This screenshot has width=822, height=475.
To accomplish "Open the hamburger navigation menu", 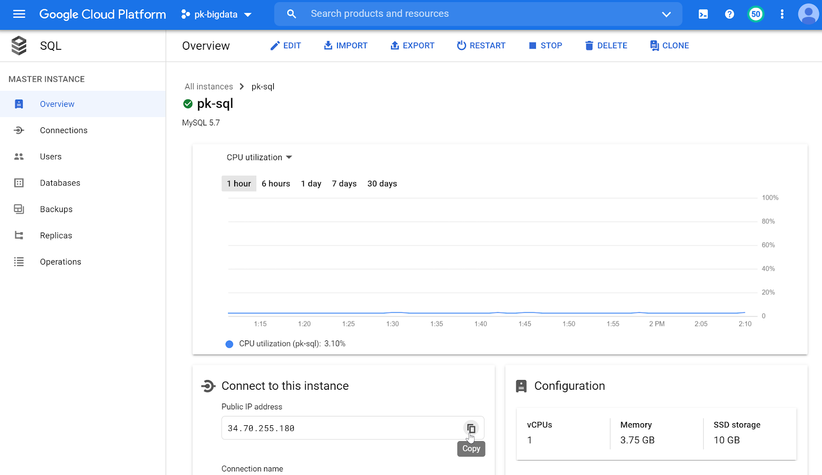I will click(x=19, y=14).
